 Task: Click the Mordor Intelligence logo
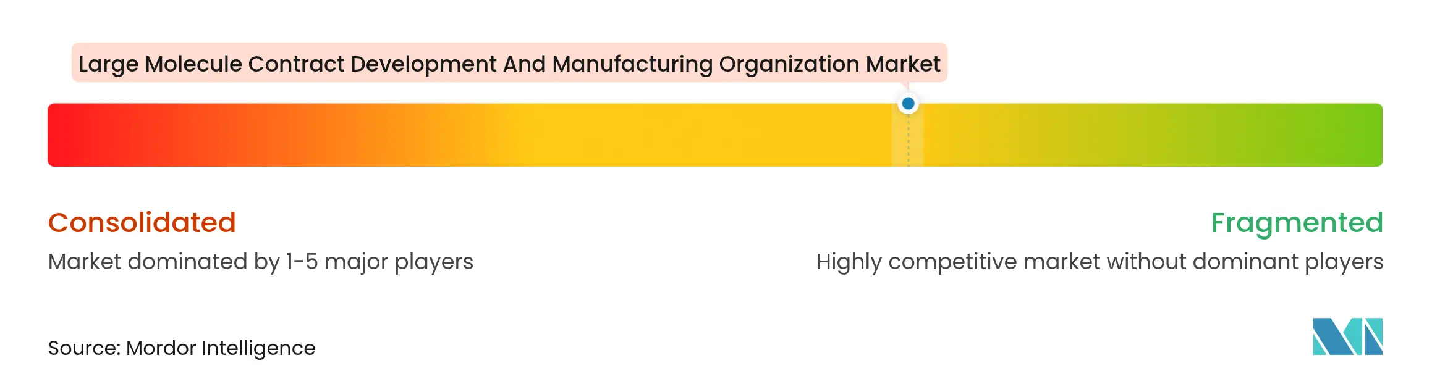[x=1347, y=336]
